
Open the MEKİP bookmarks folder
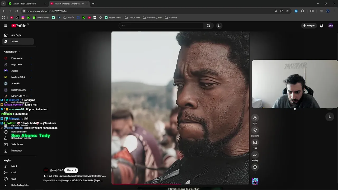coord(69,18)
